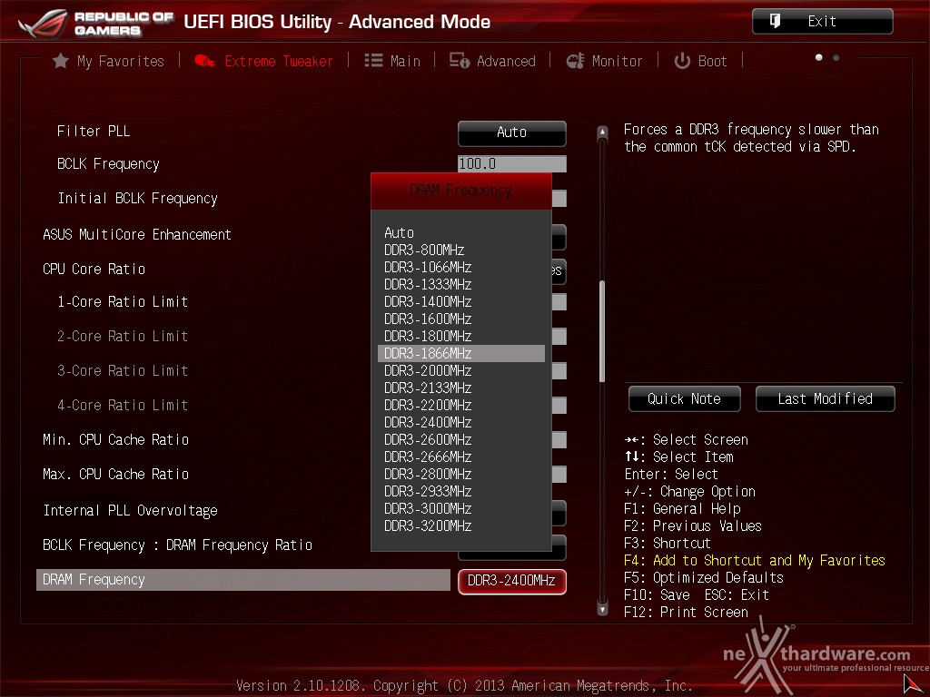Click 2-Core Ratio Limit setting

pos(123,336)
